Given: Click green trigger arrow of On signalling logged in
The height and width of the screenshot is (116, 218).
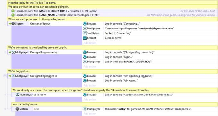Looking at the screenshot, I should click(10, 76).
